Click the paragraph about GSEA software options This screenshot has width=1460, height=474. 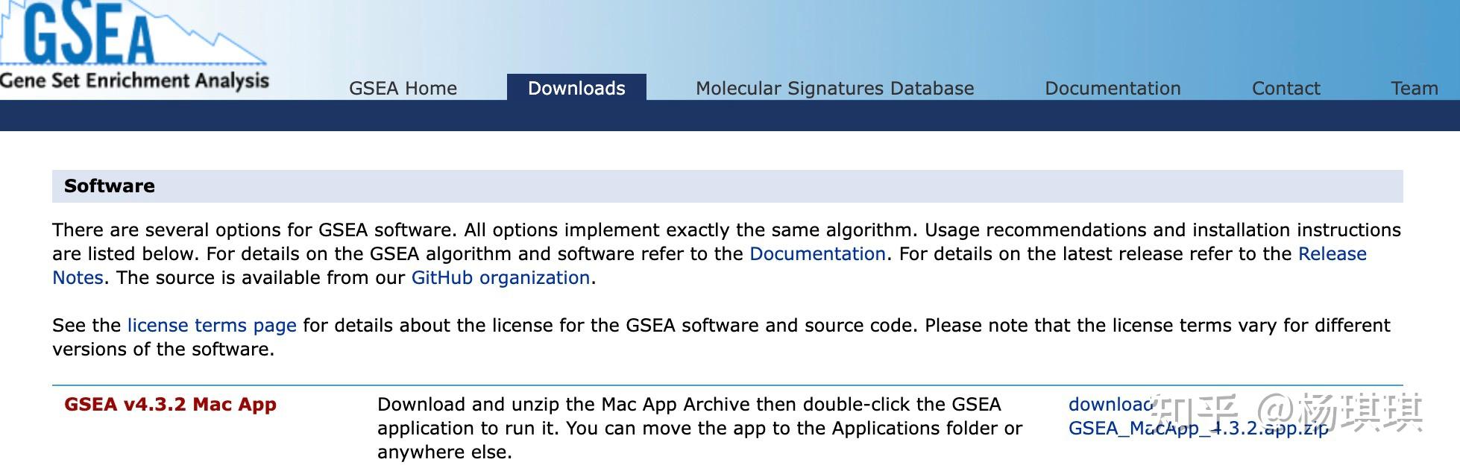[726, 253]
